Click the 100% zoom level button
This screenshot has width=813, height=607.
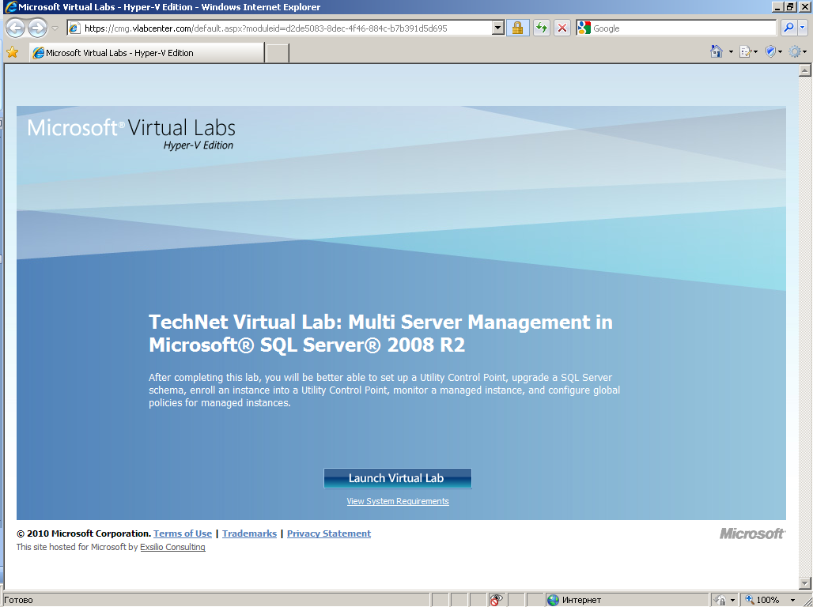point(762,600)
